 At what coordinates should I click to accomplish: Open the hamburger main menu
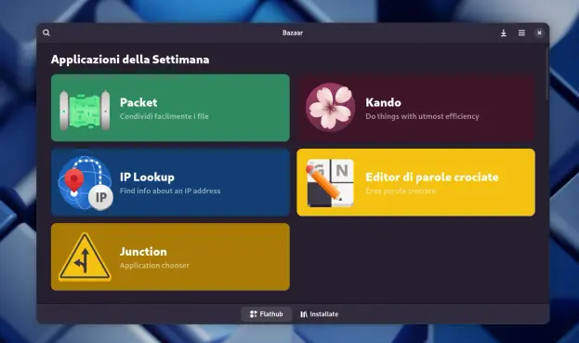pyautogui.click(x=521, y=33)
